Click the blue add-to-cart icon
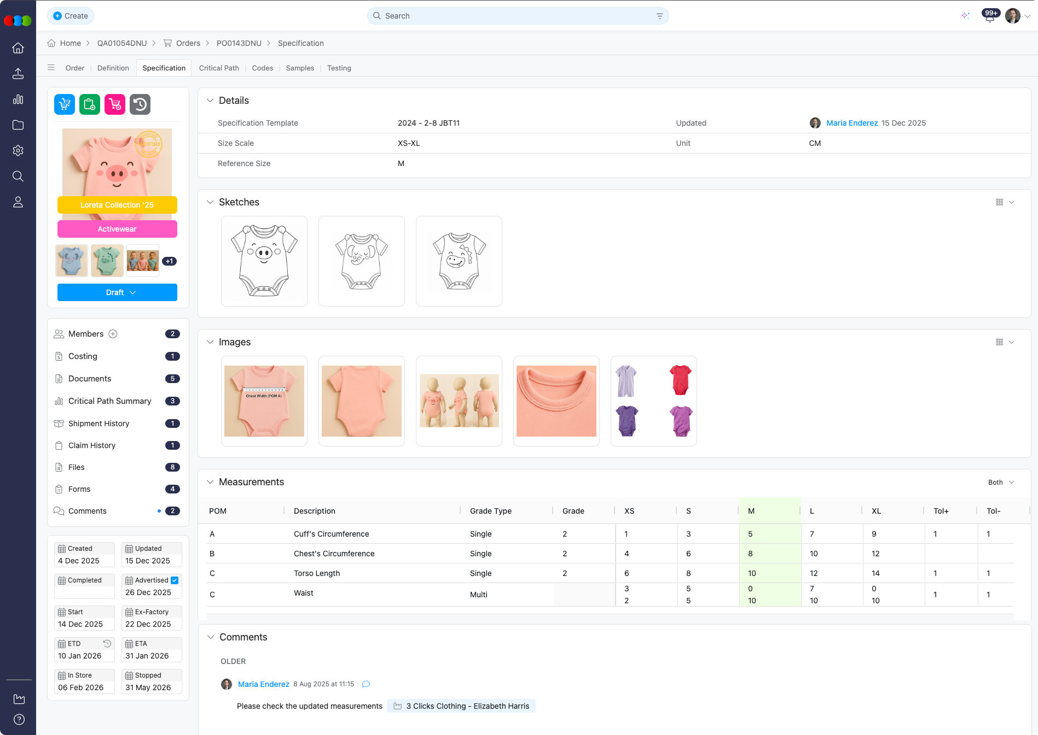The height and width of the screenshot is (735, 1038). coord(64,104)
